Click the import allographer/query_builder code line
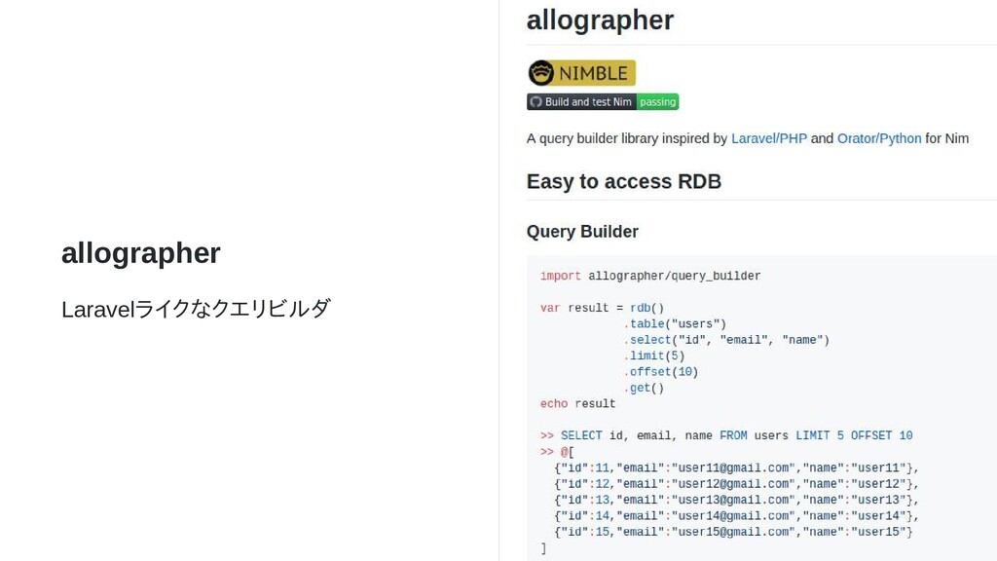Viewport: 997px width, 561px height. tap(649, 276)
